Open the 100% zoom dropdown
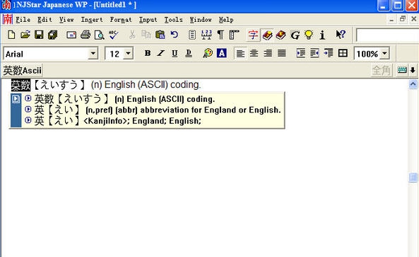 coord(384,54)
